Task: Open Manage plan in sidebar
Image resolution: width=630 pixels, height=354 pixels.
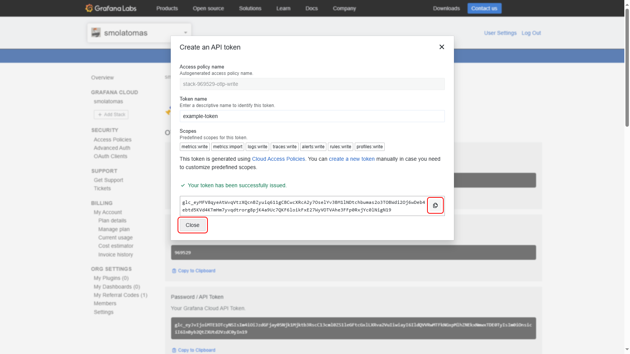Action: point(114,229)
